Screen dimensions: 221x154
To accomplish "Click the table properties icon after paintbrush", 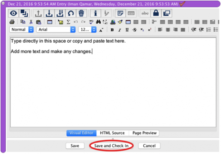I will [128, 22].
